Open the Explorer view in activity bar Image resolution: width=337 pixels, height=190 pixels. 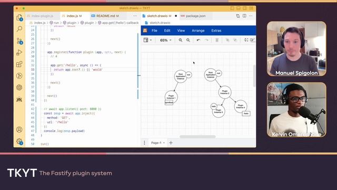tap(19, 17)
